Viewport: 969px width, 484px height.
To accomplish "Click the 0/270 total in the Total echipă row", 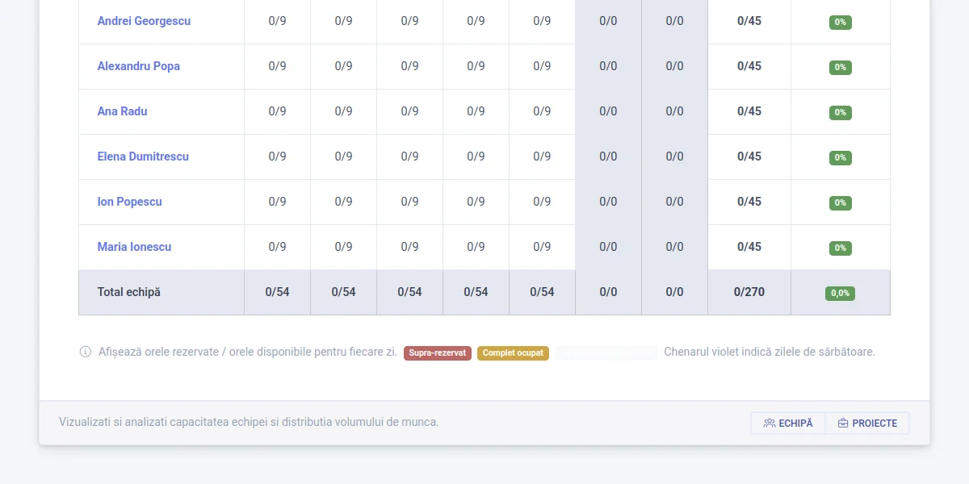I will coord(749,293).
